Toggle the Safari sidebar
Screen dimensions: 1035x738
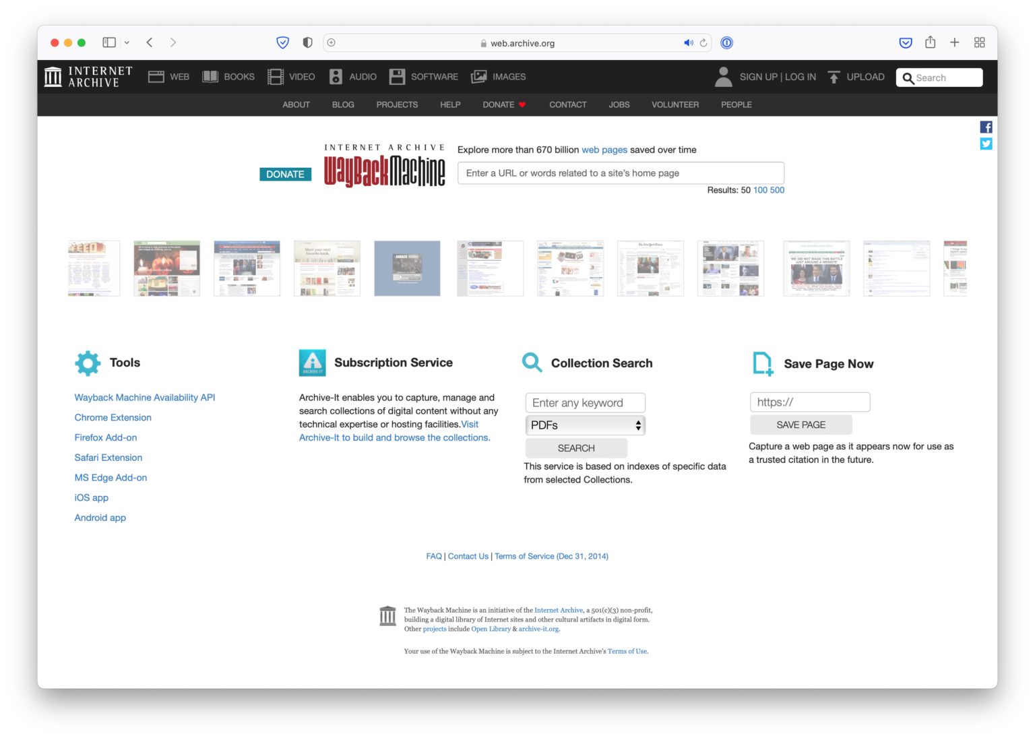(109, 42)
